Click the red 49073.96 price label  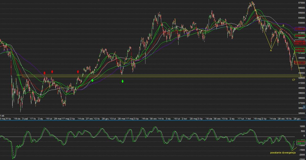click(x=300, y=43)
